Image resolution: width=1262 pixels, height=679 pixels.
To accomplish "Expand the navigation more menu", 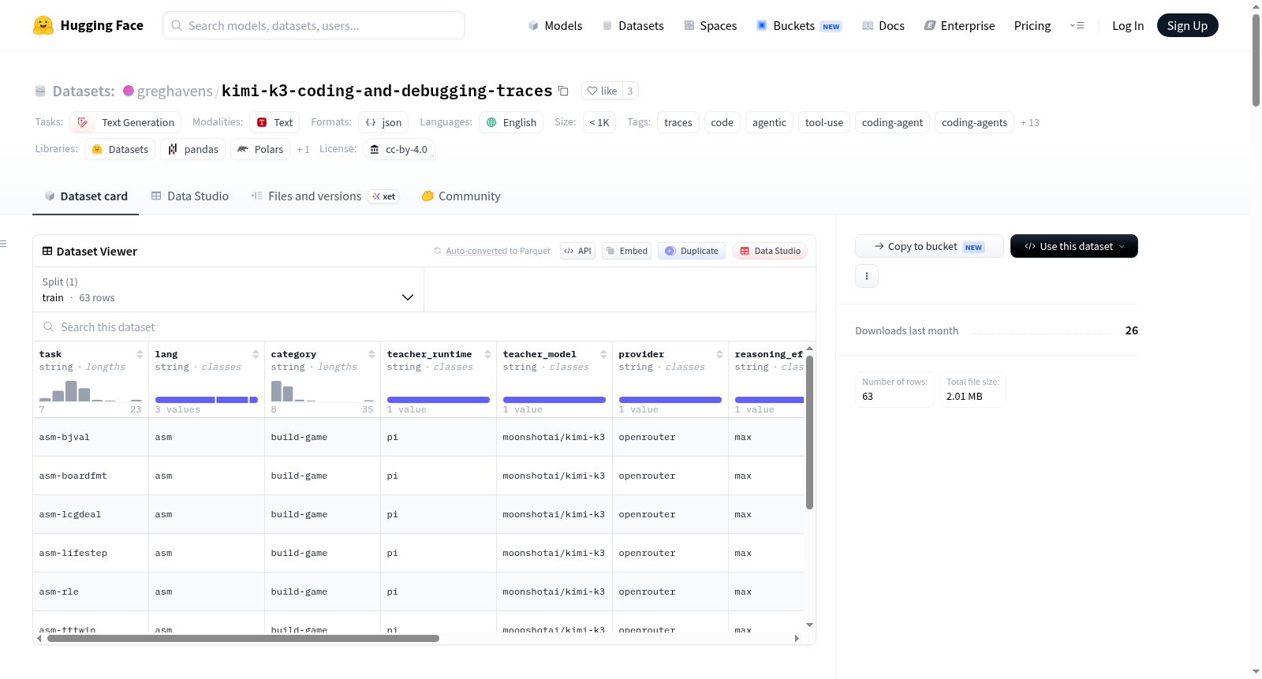I will [x=1077, y=25].
